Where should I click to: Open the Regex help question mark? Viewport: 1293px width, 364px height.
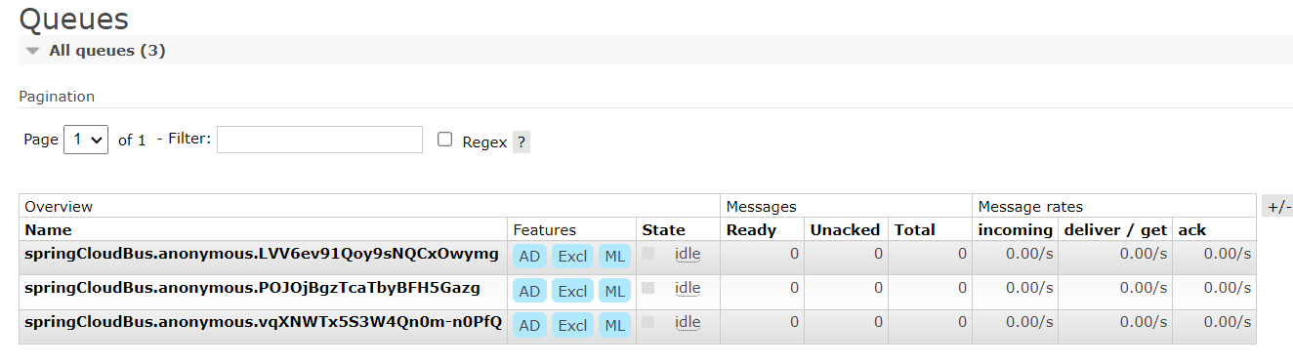pyautogui.click(x=521, y=142)
